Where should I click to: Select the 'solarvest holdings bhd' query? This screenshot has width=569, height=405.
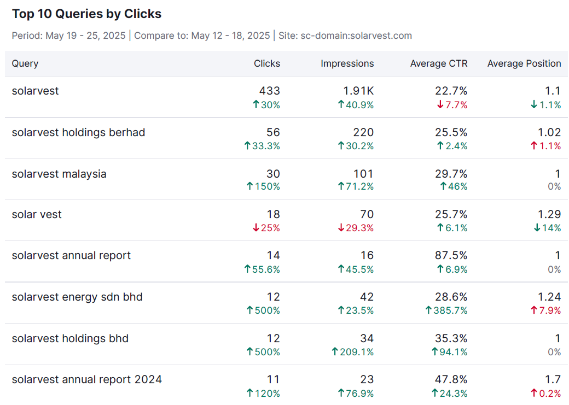70,338
